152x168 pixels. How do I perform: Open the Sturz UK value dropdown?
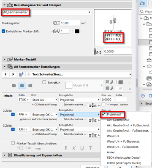pos(44,100)
